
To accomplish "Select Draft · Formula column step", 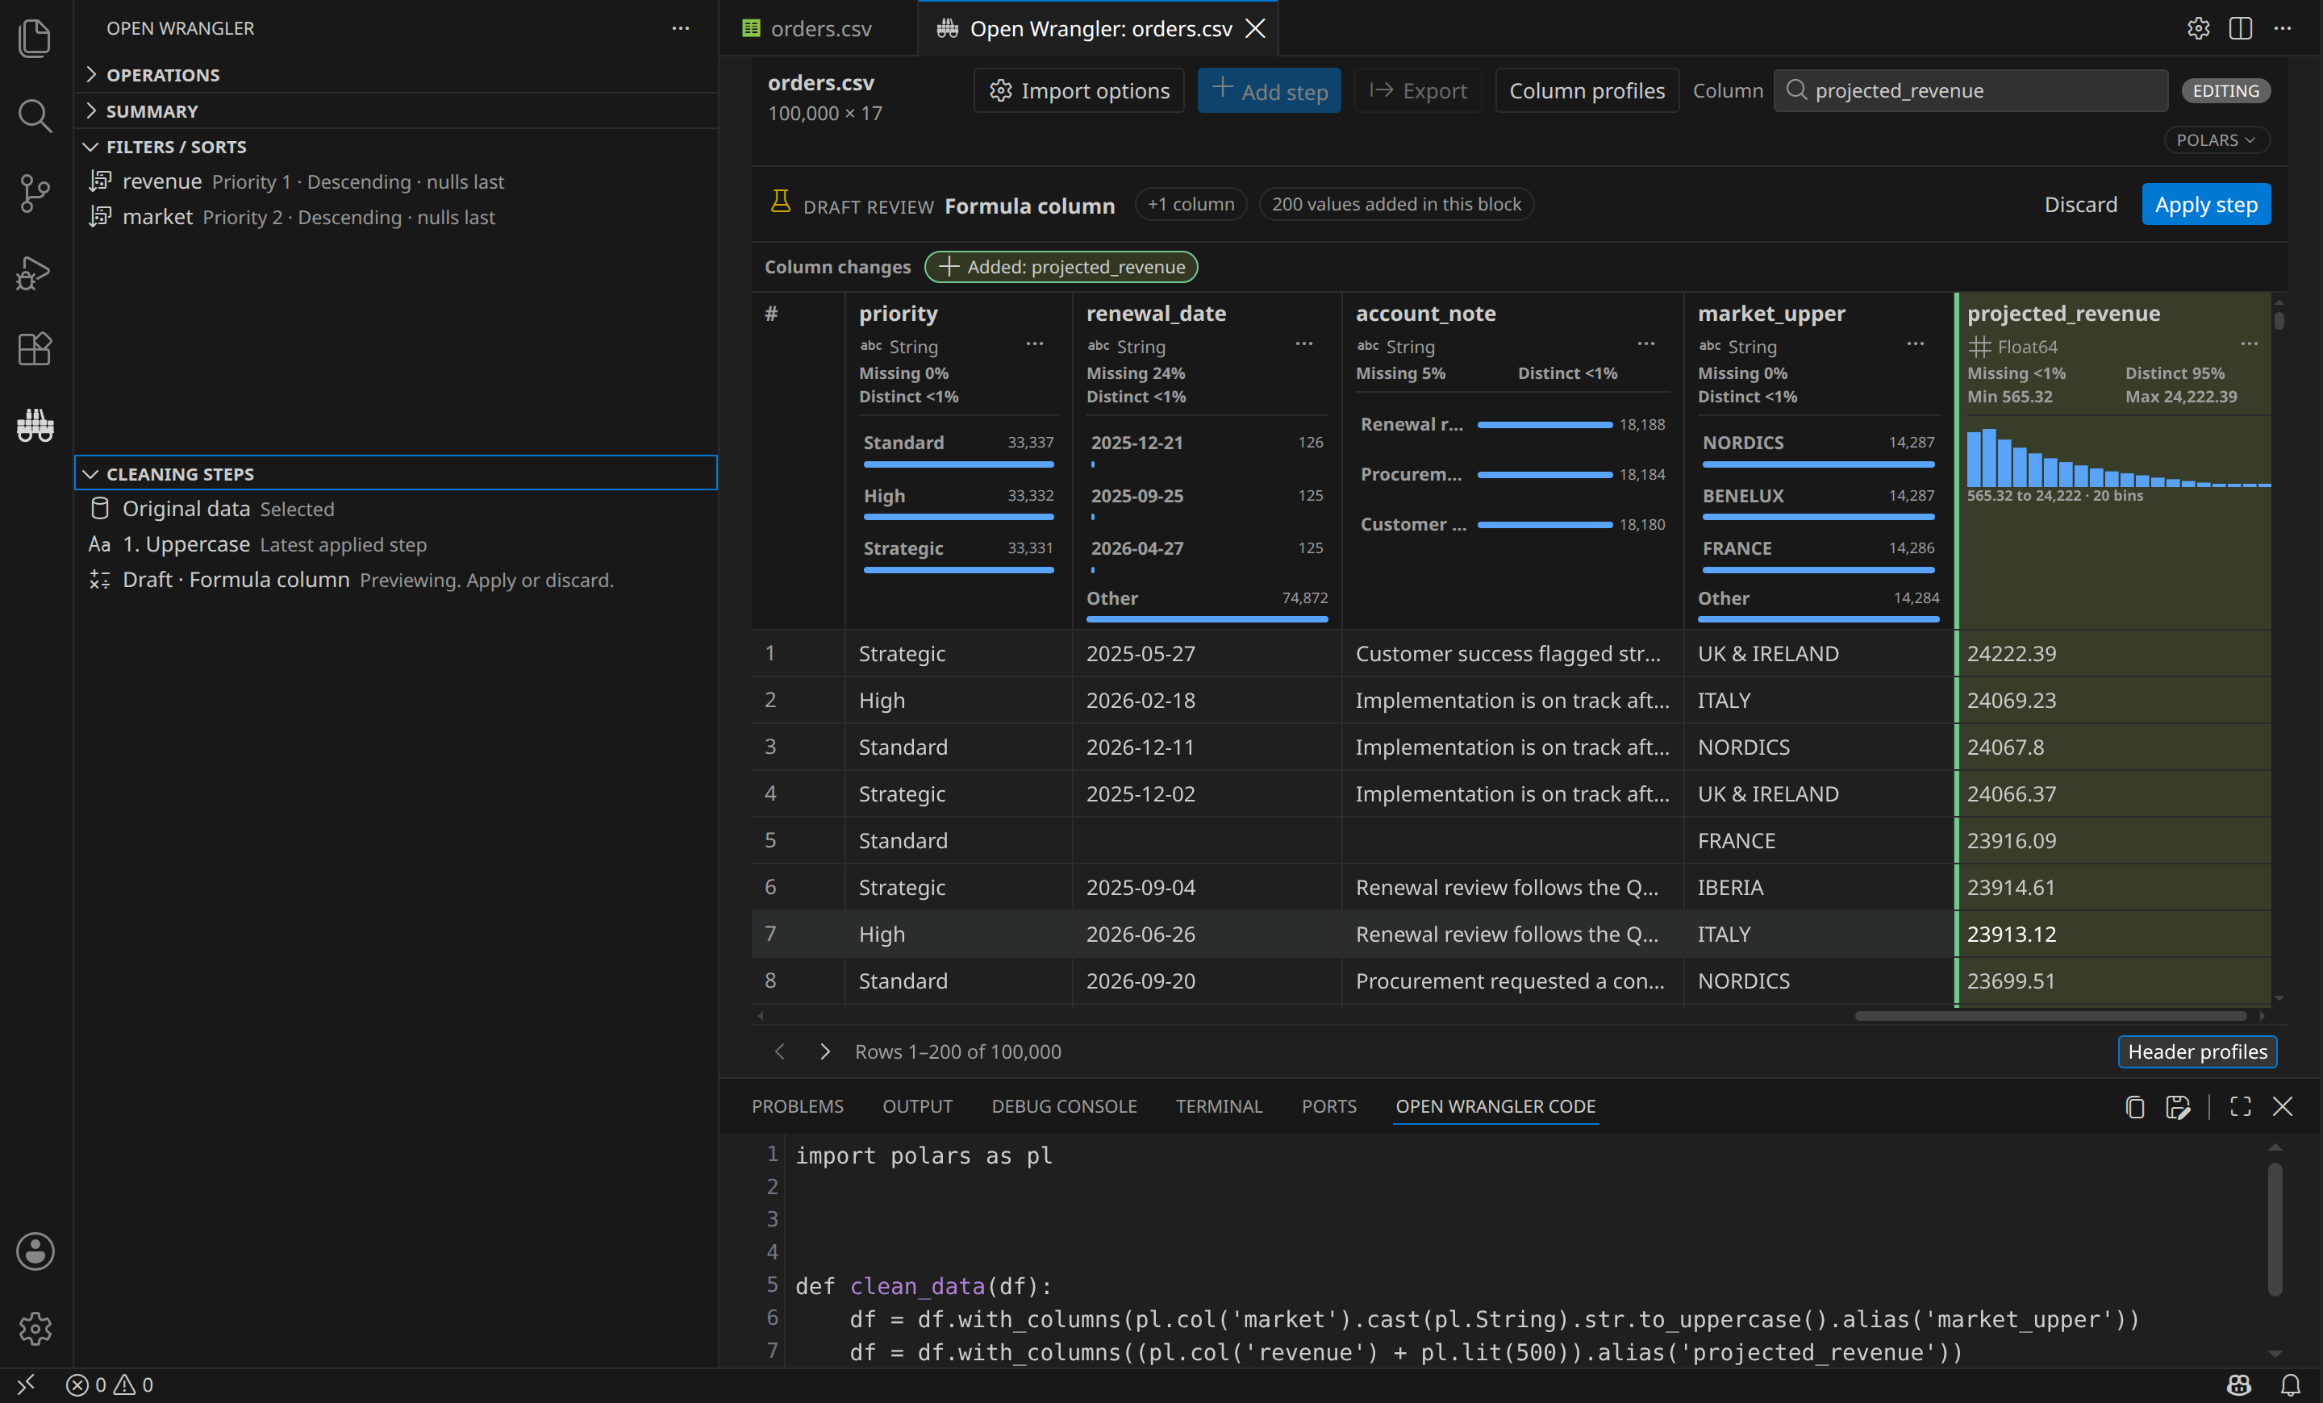I will [x=396, y=580].
